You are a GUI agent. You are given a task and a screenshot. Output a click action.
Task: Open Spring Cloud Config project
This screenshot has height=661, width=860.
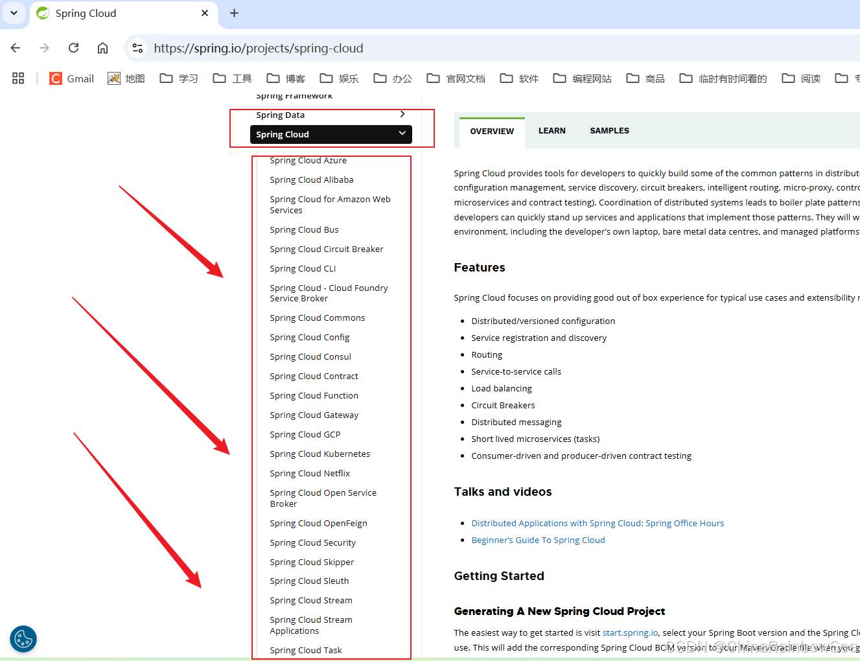(x=310, y=337)
